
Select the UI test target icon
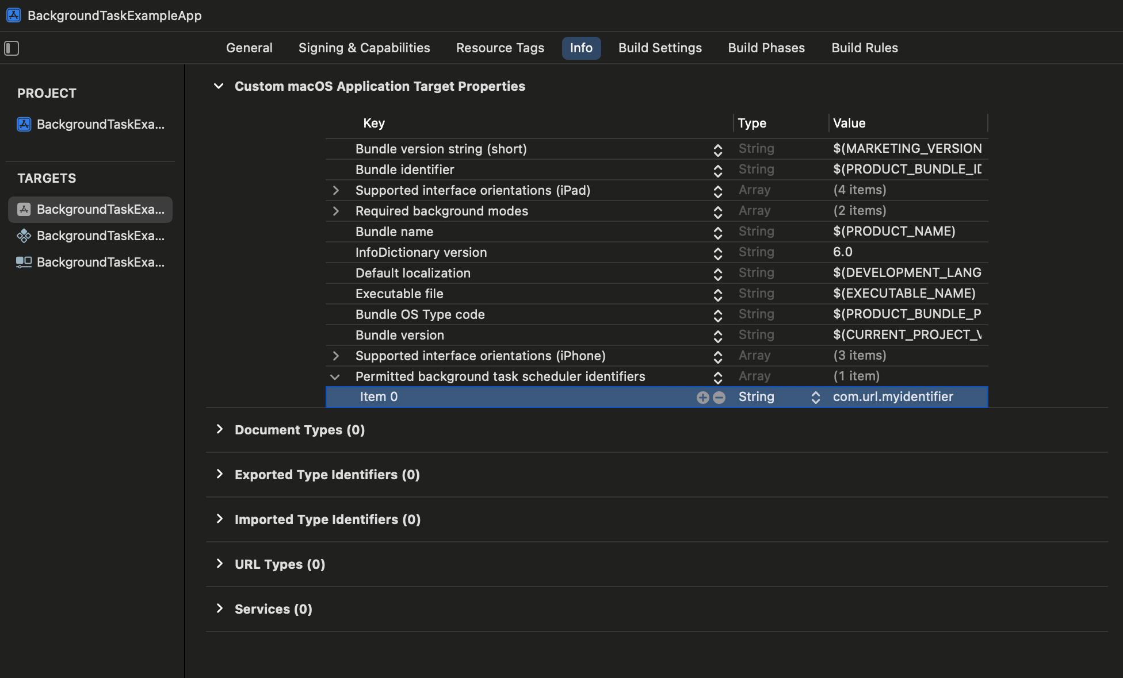24,262
